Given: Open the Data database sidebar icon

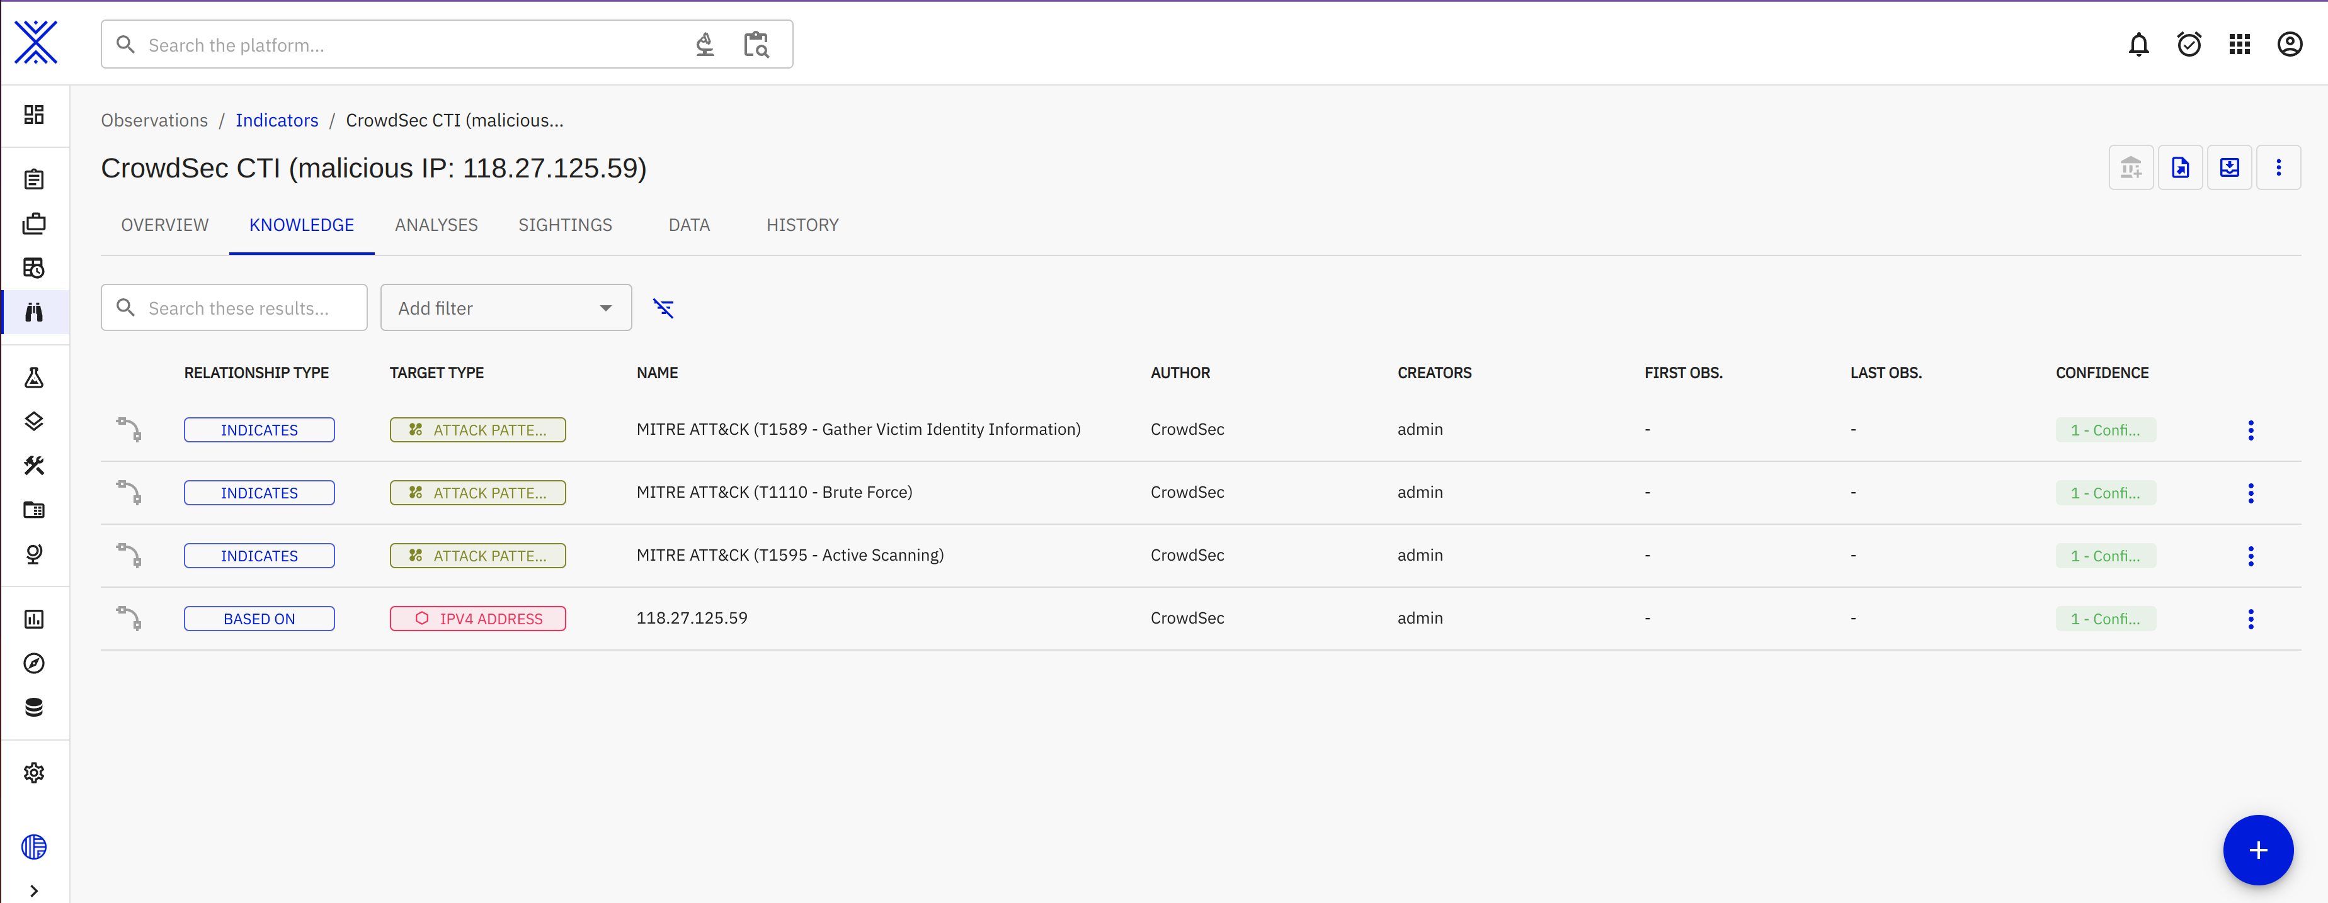Looking at the screenshot, I should [x=35, y=708].
